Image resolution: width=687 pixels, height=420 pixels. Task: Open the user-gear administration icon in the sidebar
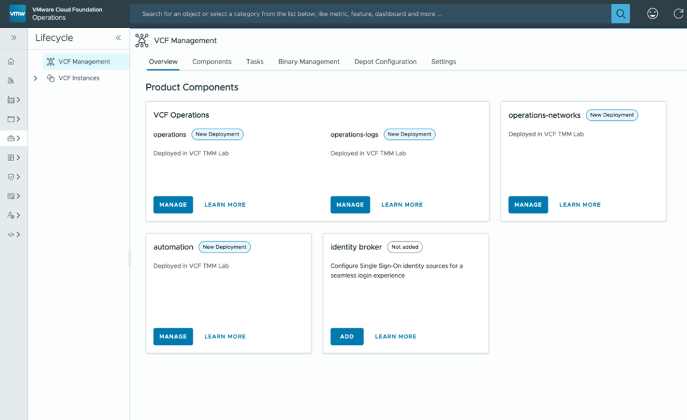coord(11,215)
